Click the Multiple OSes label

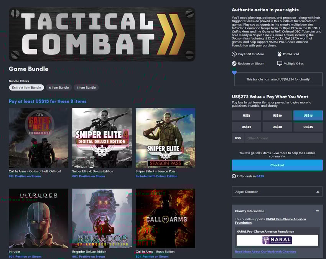[293, 63]
